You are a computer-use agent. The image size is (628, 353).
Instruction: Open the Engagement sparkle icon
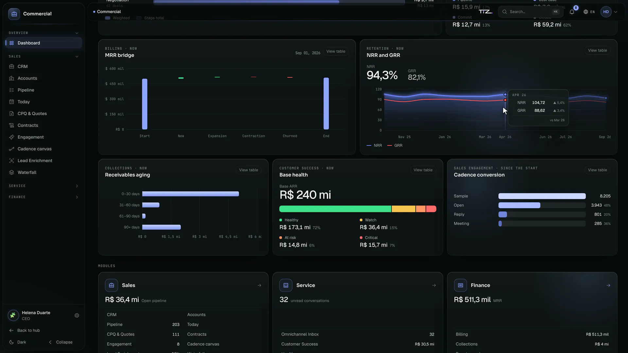click(x=12, y=137)
